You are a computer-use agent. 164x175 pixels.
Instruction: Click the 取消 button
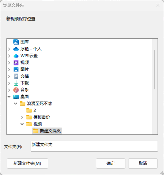(143, 164)
